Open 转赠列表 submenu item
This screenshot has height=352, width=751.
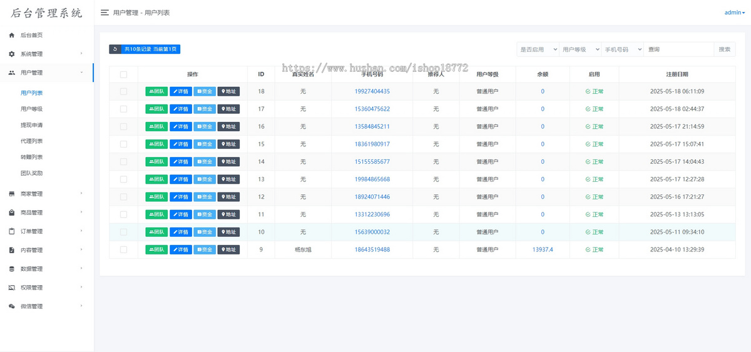(31, 157)
